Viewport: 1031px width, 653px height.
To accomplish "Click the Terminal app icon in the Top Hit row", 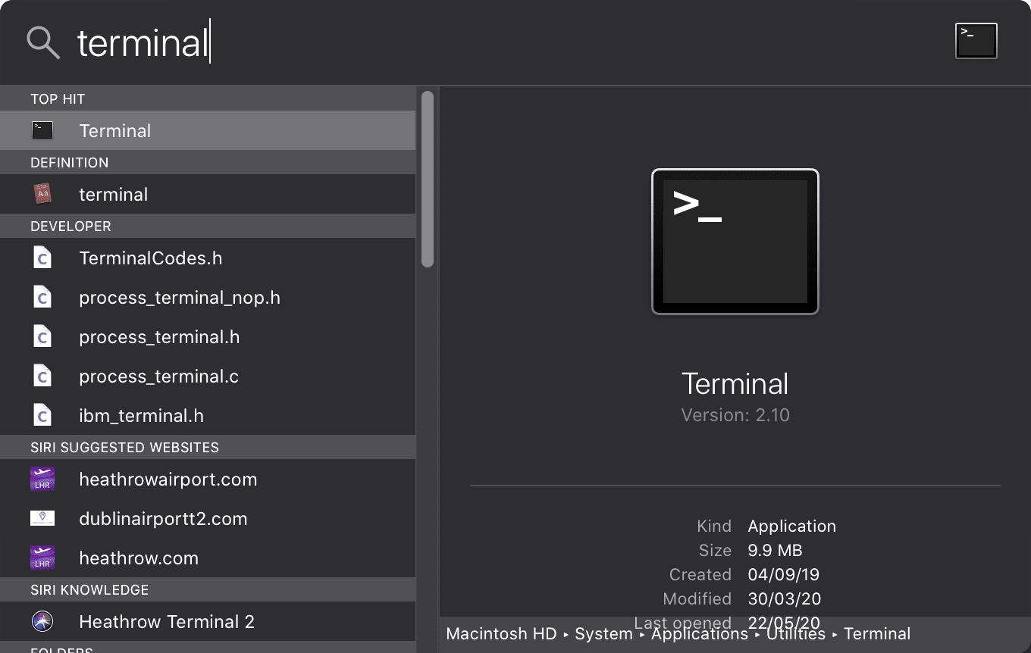I will point(42,130).
